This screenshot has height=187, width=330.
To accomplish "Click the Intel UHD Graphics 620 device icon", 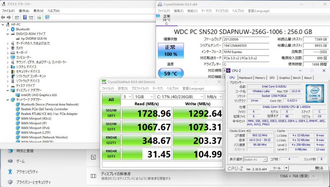I will tap(18, 95).
